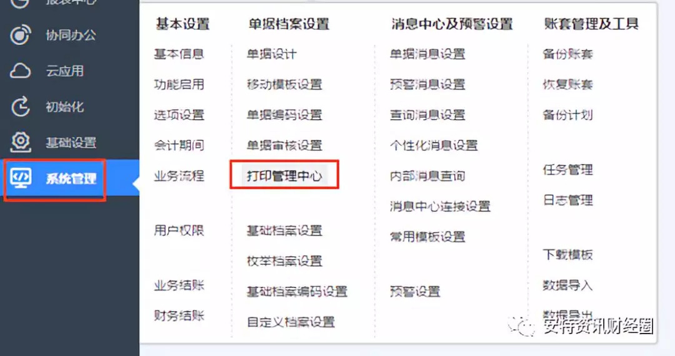675x356 pixels.
Task: Click the 云应用 cloud icon
Action: (x=20, y=71)
